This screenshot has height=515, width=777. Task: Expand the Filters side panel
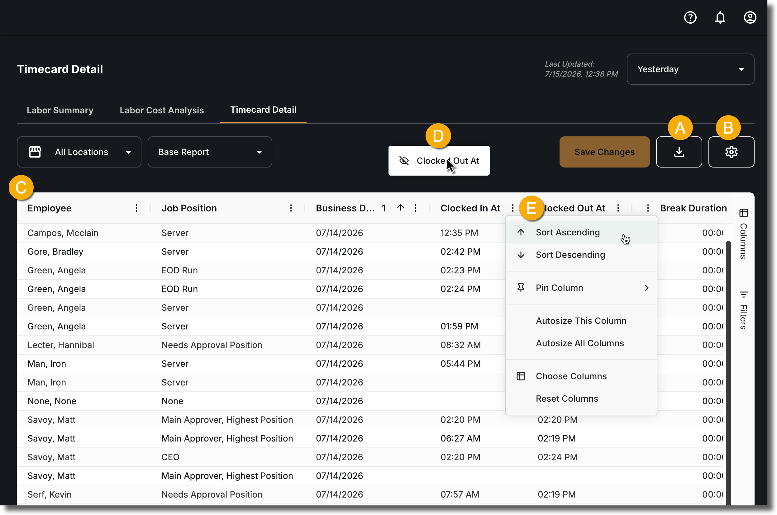pos(743,310)
